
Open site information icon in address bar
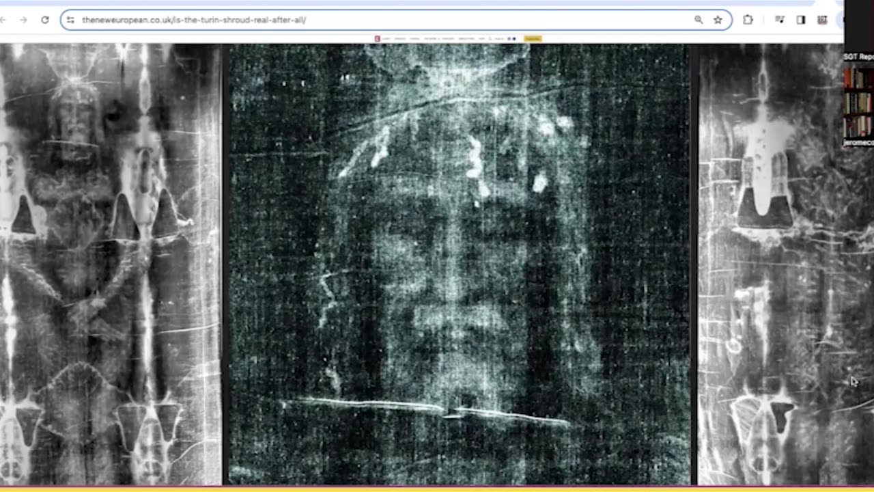[x=70, y=20]
